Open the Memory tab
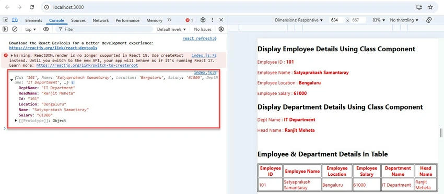Viewport: 444px width, 194px height. [x=154, y=20]
